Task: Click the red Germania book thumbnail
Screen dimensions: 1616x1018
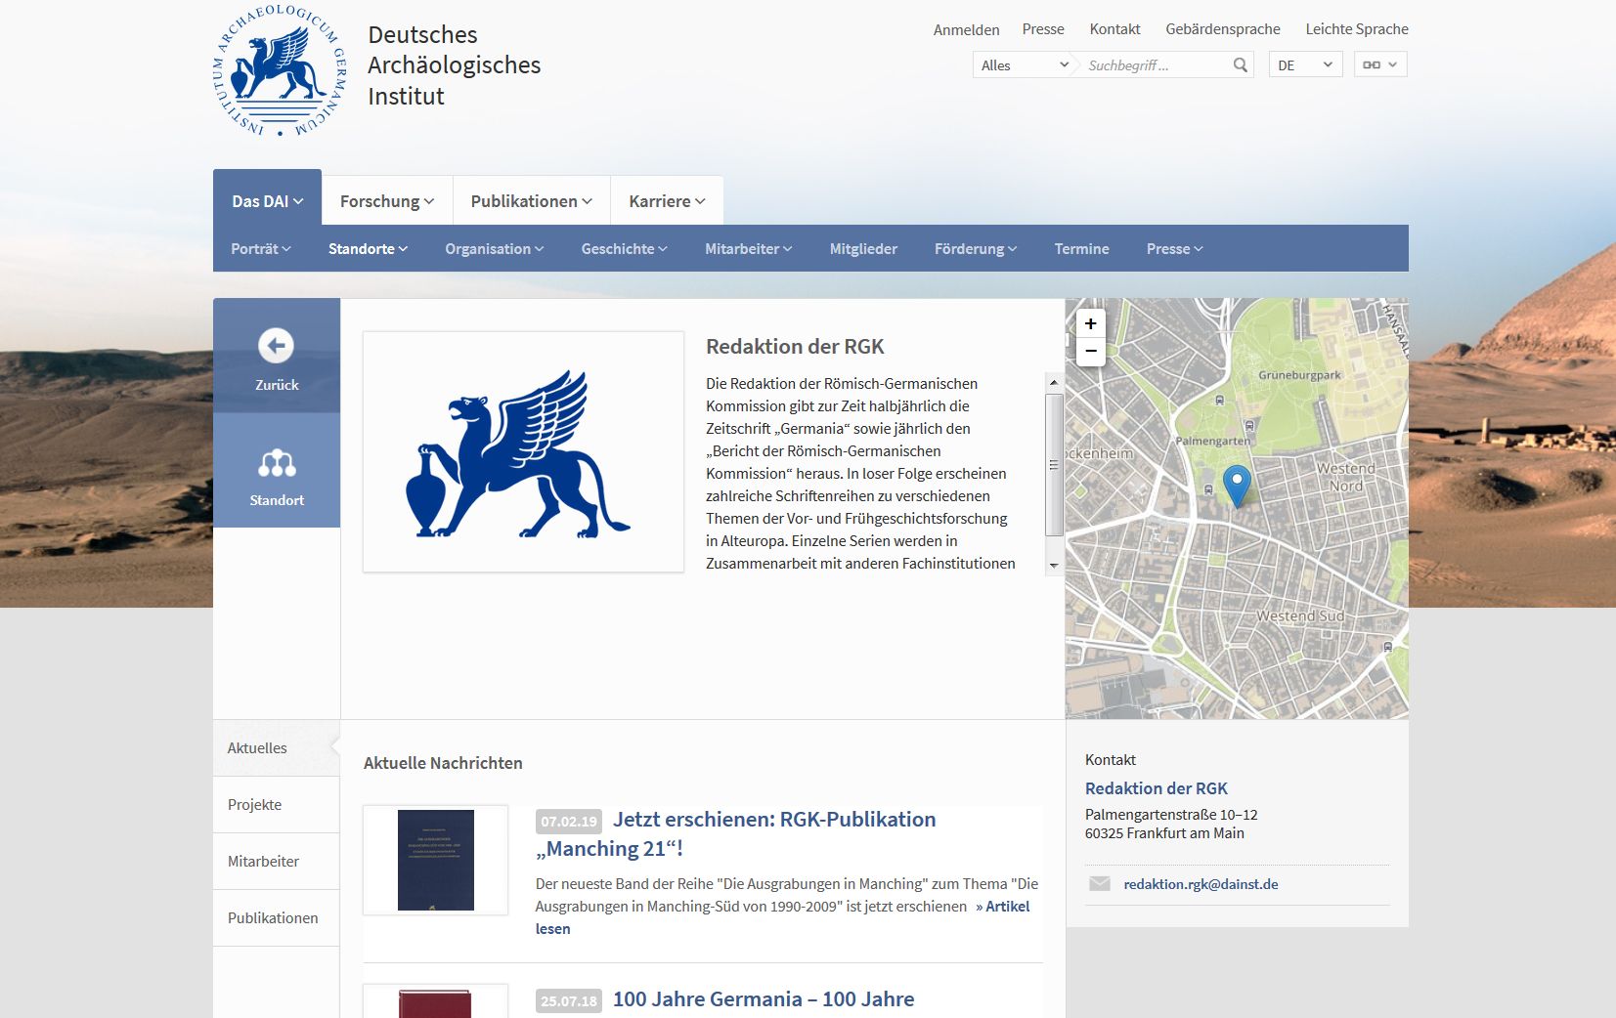Action: click(436, 1002)
